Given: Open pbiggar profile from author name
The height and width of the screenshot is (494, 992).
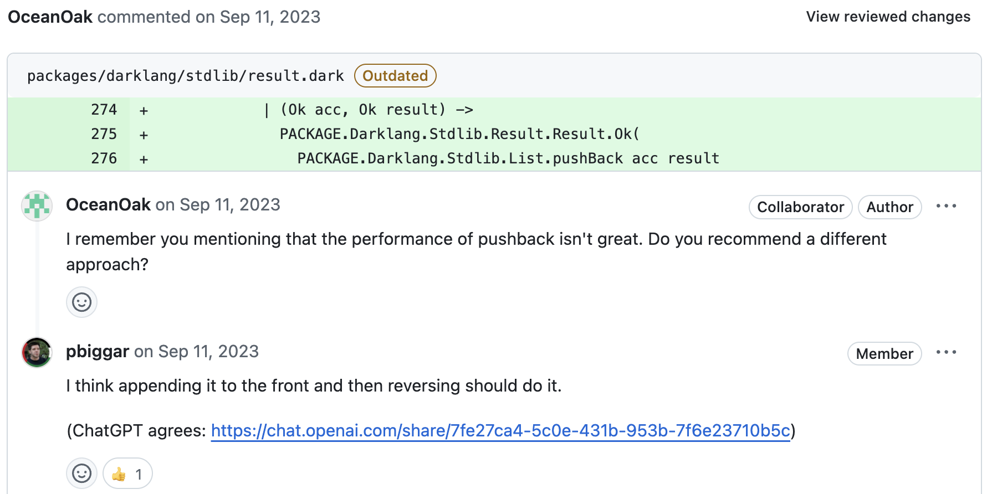Looking at the screenshot, I should (98, 352).
